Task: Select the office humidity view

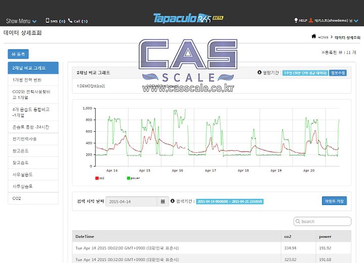Action: (x=33, y=186)
